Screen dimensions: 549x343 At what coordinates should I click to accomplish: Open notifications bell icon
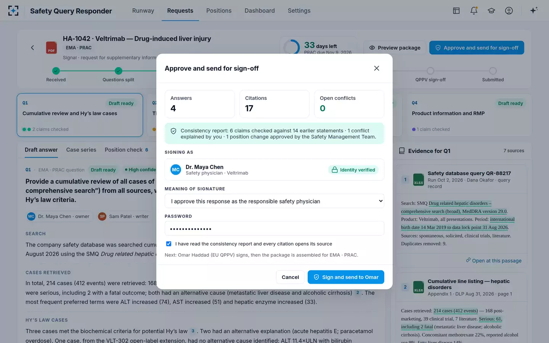(474, 11)
